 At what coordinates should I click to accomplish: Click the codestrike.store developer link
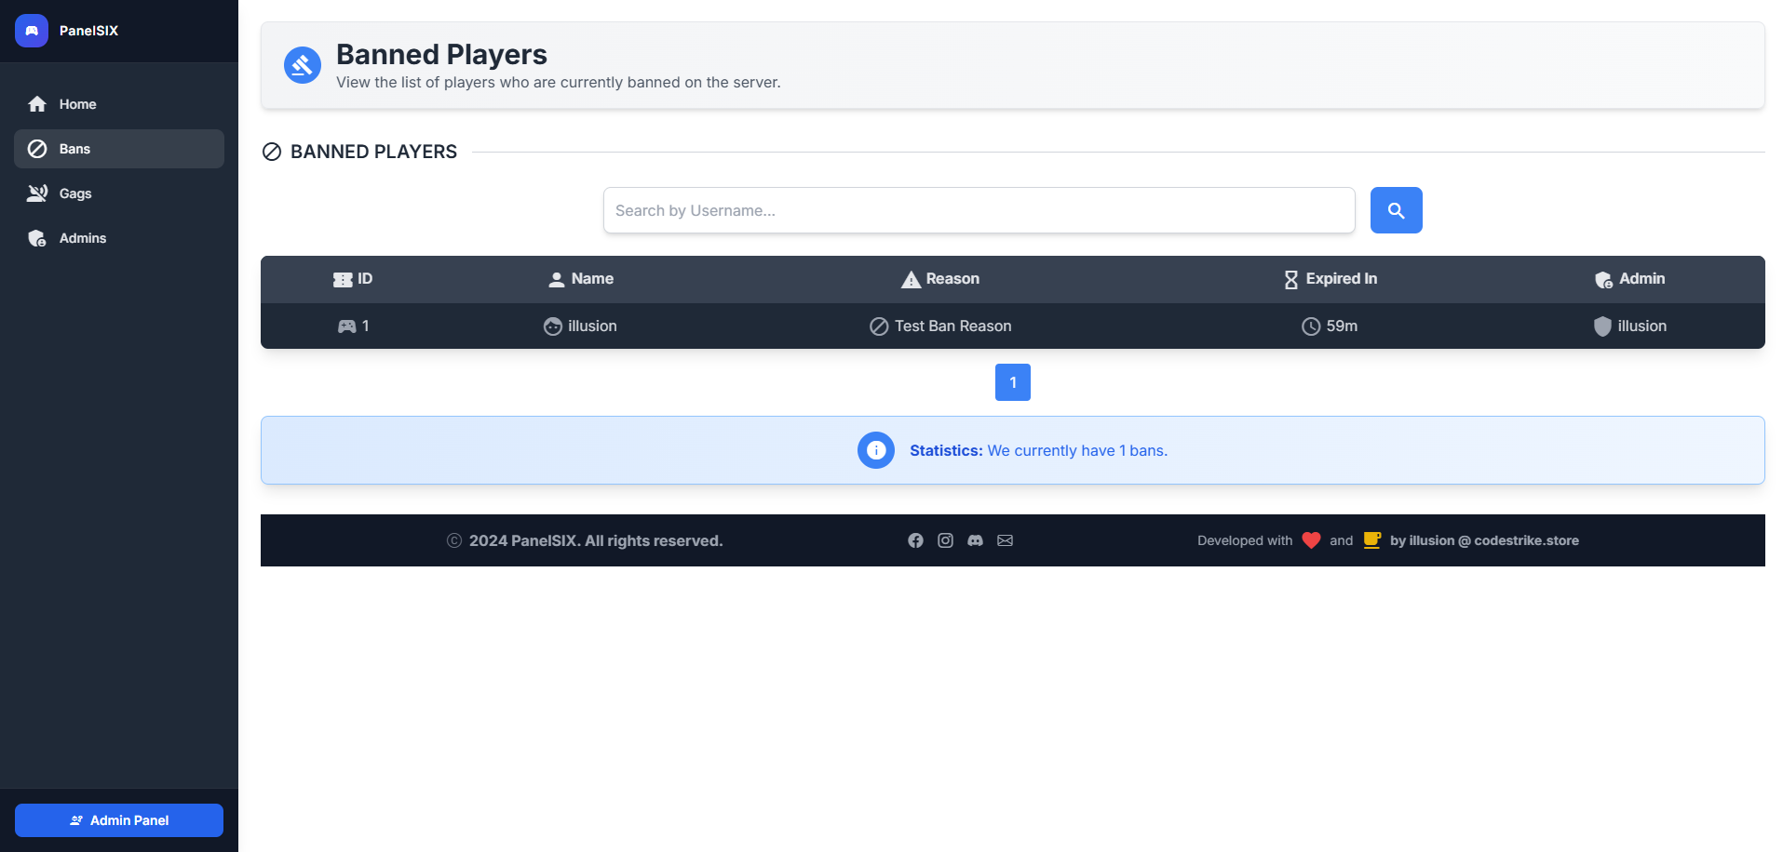(x=1484, y=540)
